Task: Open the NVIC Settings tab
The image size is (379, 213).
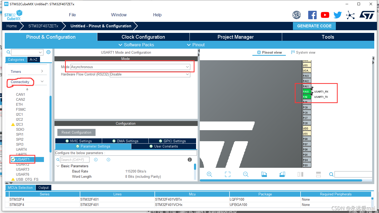Action: [x=78, y=141]
